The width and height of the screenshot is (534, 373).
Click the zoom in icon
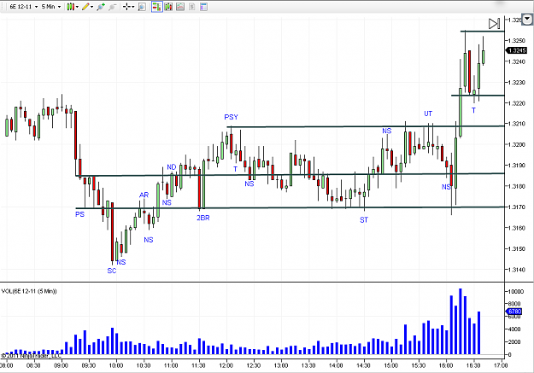point(101,7)
